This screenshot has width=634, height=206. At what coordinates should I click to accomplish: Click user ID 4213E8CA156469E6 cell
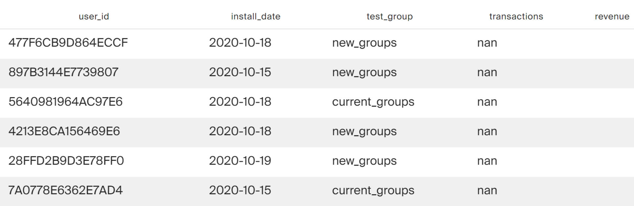64,131
